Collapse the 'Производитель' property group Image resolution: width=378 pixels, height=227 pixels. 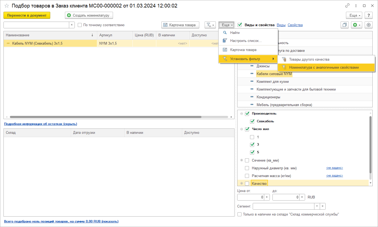[241, 113]
